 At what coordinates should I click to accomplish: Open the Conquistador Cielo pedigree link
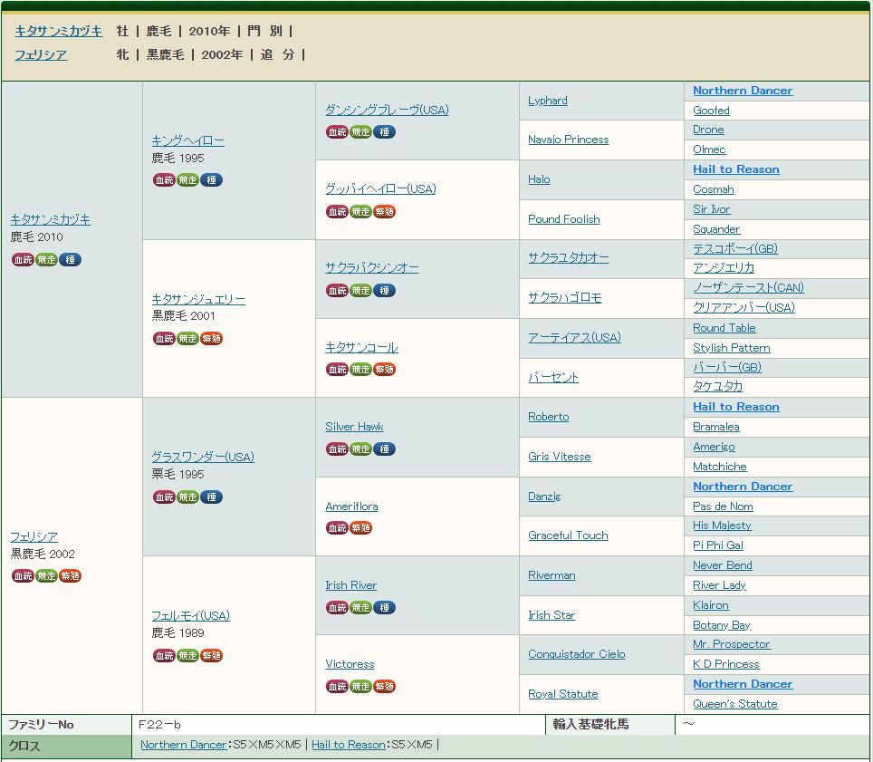click(x=577, y=654)
